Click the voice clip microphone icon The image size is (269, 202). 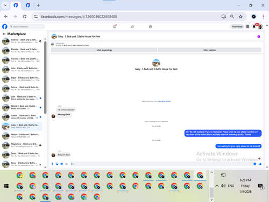(52, 164)
